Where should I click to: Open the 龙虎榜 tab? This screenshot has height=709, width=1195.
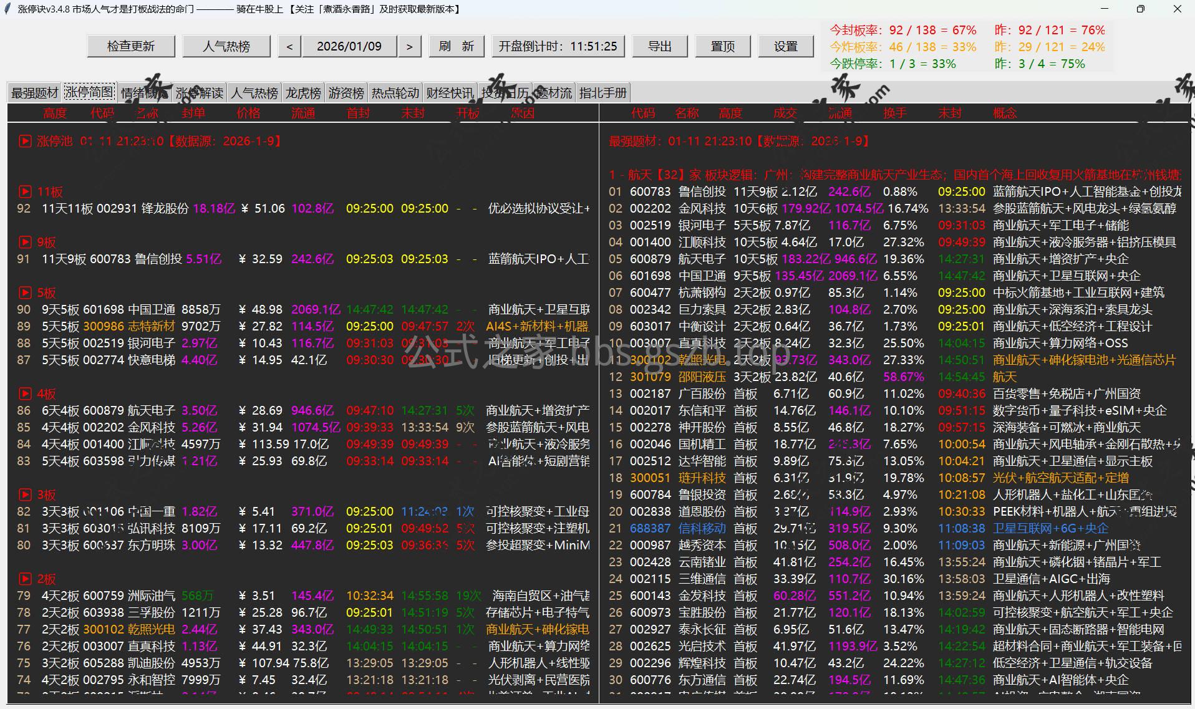point(303,93)
